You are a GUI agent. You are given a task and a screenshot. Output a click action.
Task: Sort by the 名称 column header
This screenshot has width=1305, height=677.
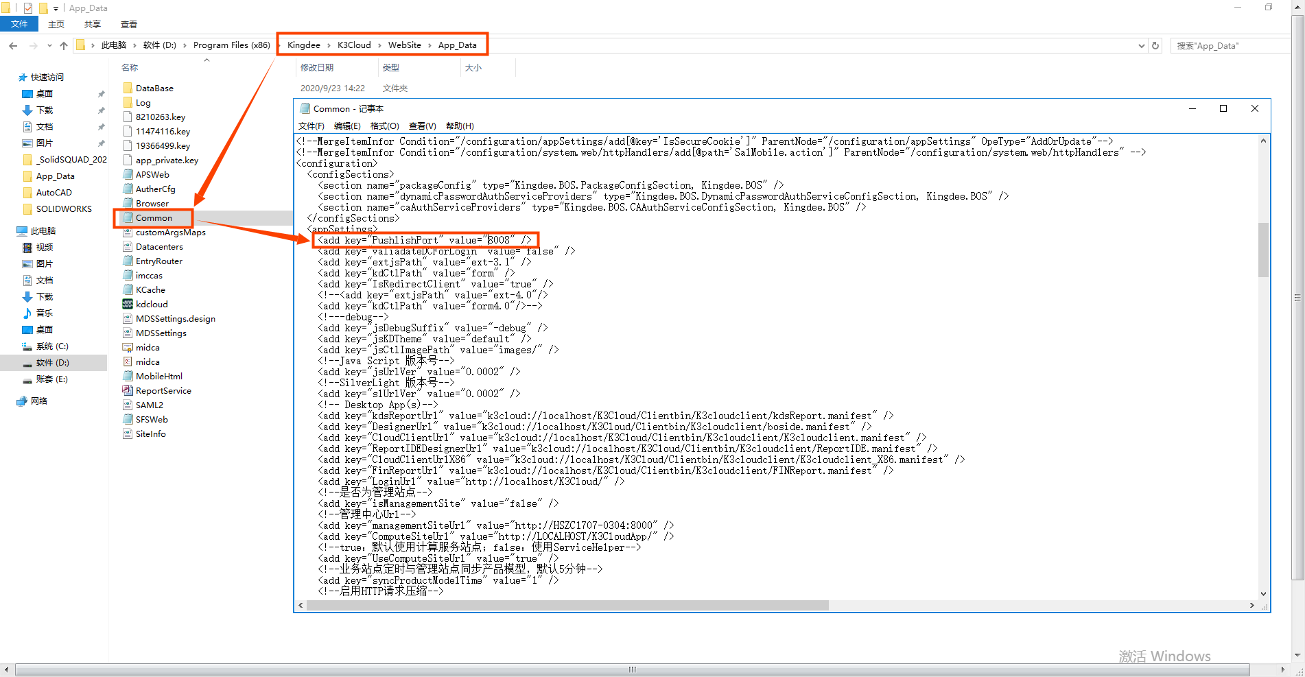point(130,67)
